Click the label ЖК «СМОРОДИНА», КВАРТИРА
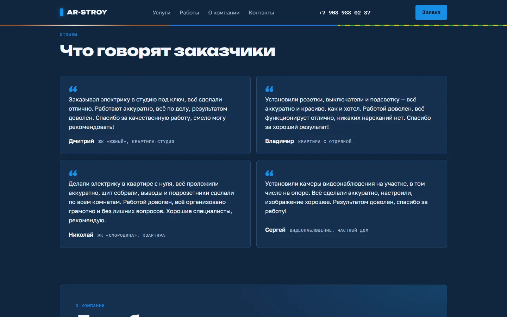 click(131, 235)
